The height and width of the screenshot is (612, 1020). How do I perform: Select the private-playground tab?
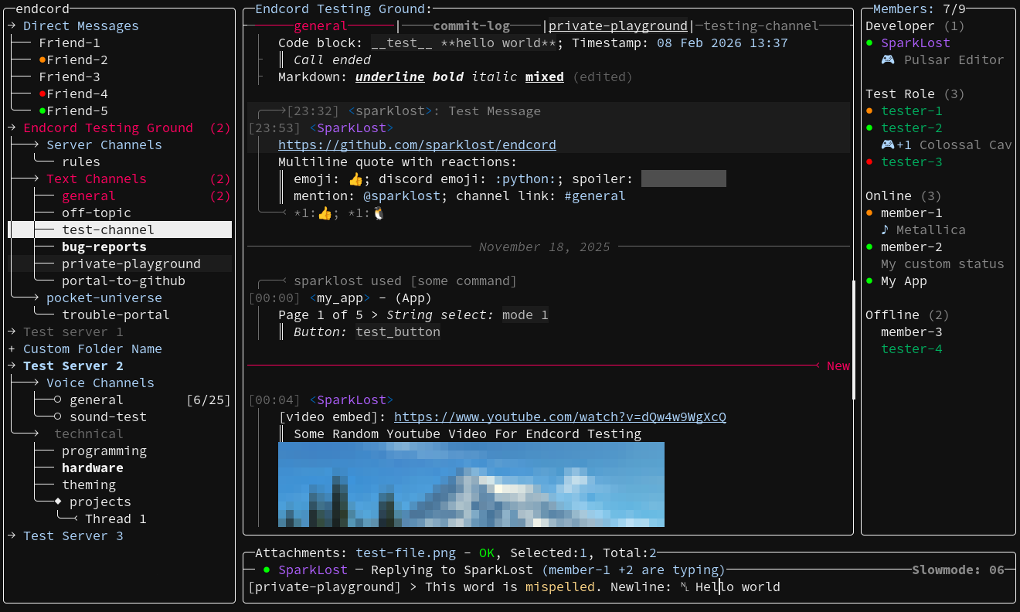pyautogui.click(x=618, y=25)
